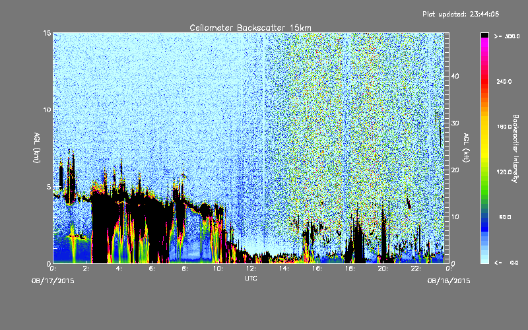Click the '10:' hour tick label

coord(218,269)
